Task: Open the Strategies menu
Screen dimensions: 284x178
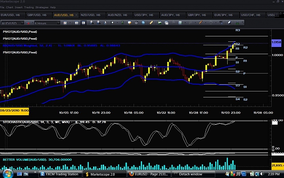Action: (42, 7)
